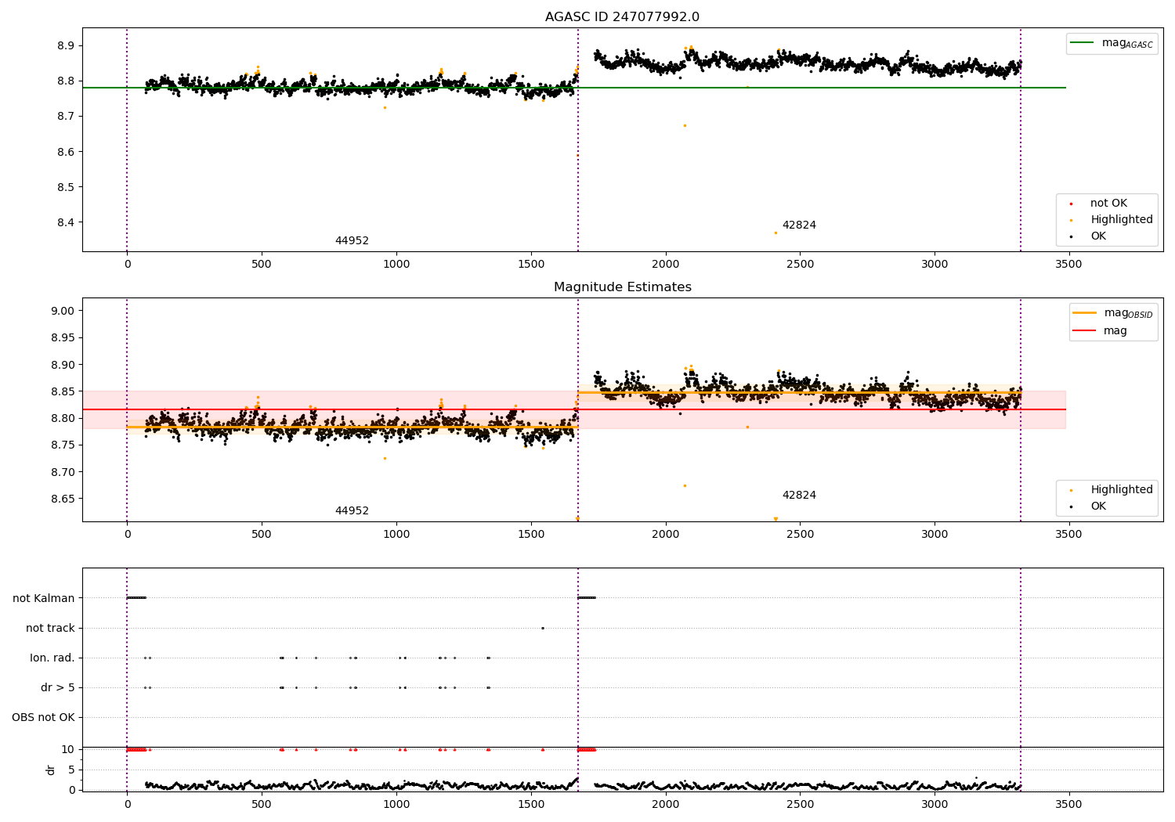Click 'OK' in the top plot's lower legend
The width and height of the screenshot is (1175, 822).
click(1098, 236)
